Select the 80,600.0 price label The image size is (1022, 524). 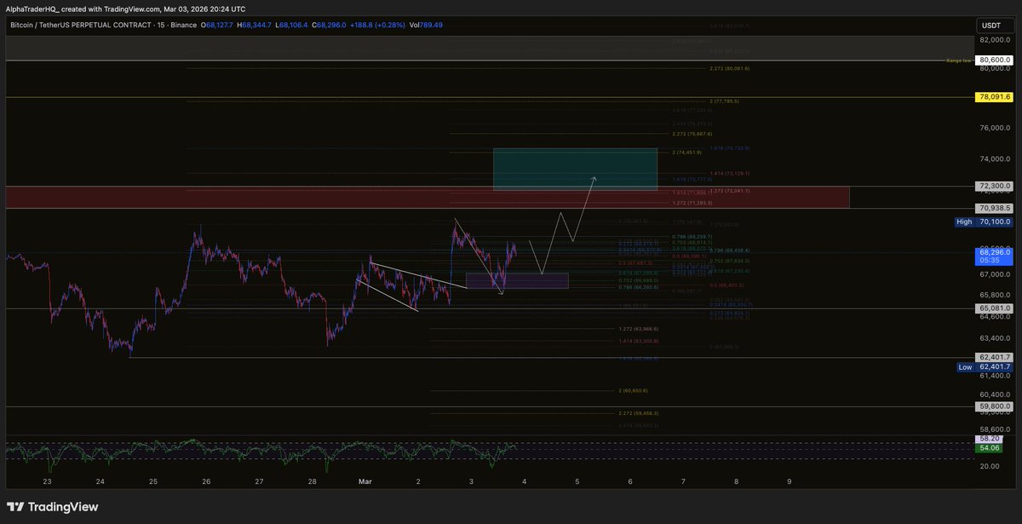point(995,60)
